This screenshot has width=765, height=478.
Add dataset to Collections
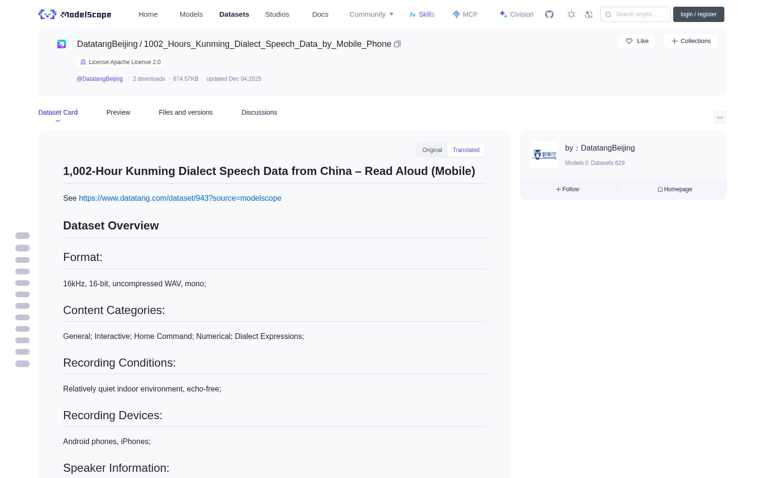coord(690,41)
